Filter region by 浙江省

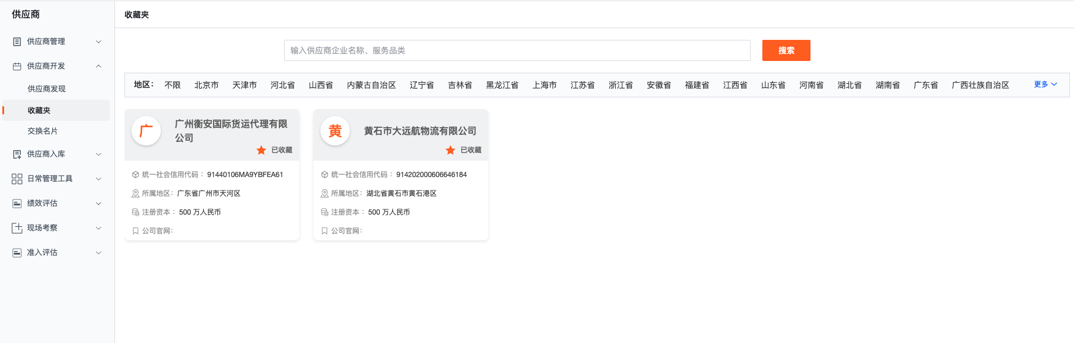tap(621, 85)
